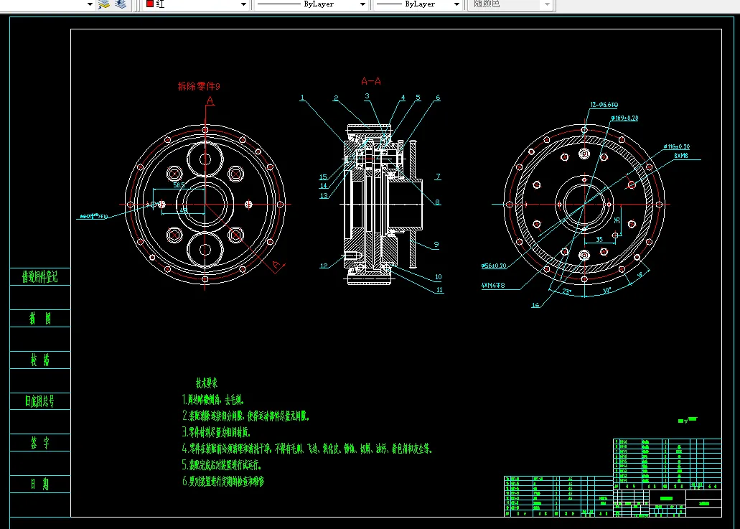Viewport: 740px width, 529px height.
Task: Select the 58.5 dimension in left view
Action: [179, 185]
